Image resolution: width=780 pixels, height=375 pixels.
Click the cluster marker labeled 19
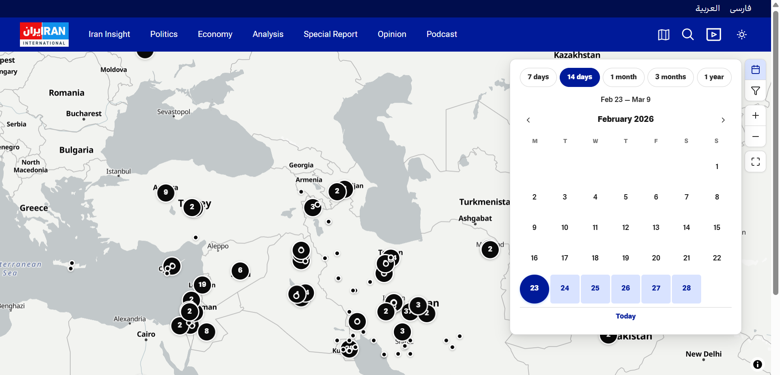(x=202, y=285)
